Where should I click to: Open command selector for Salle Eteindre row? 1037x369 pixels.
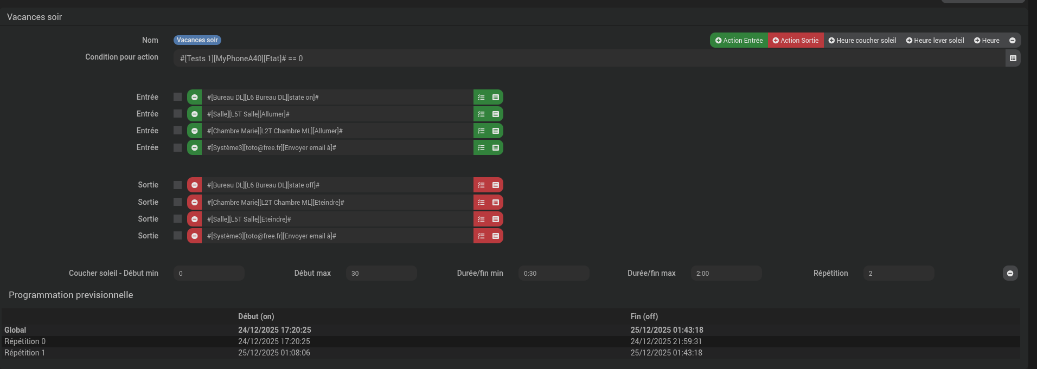tap(496, 219)
